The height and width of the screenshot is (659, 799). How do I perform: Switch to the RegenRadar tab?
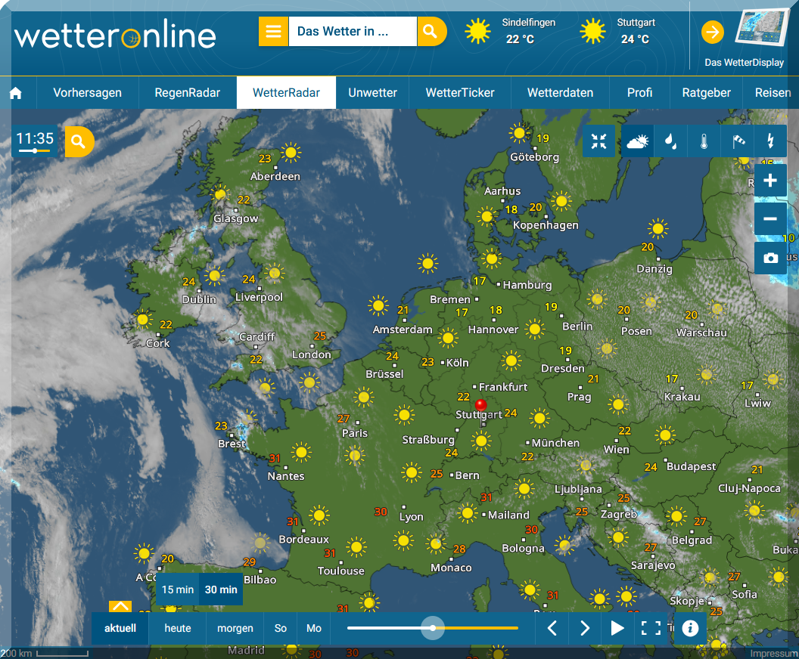tap(187, 93)
